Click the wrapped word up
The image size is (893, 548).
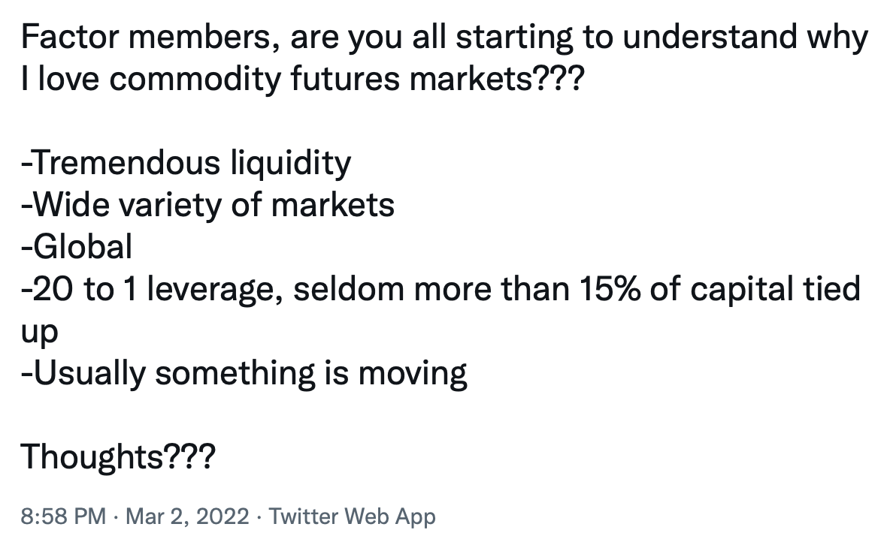[39, 333]
